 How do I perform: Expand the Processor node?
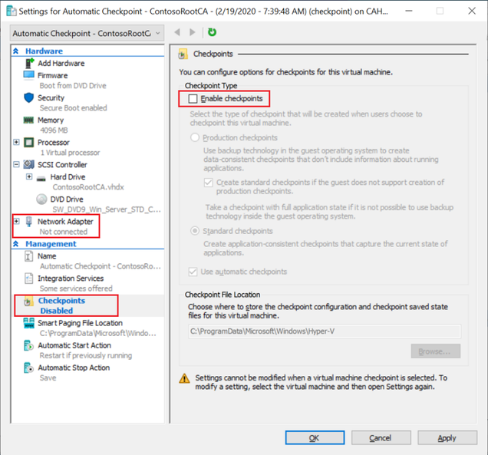pyautogui.click(x=16, y=142)
